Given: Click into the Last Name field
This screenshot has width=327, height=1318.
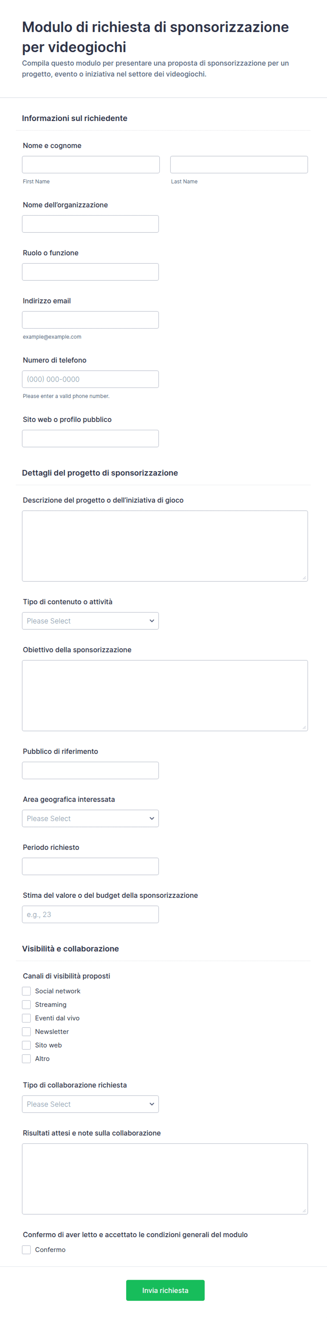Looking at the screenshot, I should point(239,164).
